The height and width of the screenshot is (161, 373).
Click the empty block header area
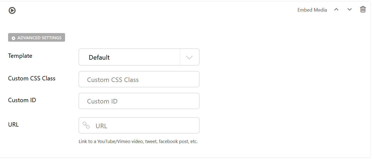coord(161,10)
